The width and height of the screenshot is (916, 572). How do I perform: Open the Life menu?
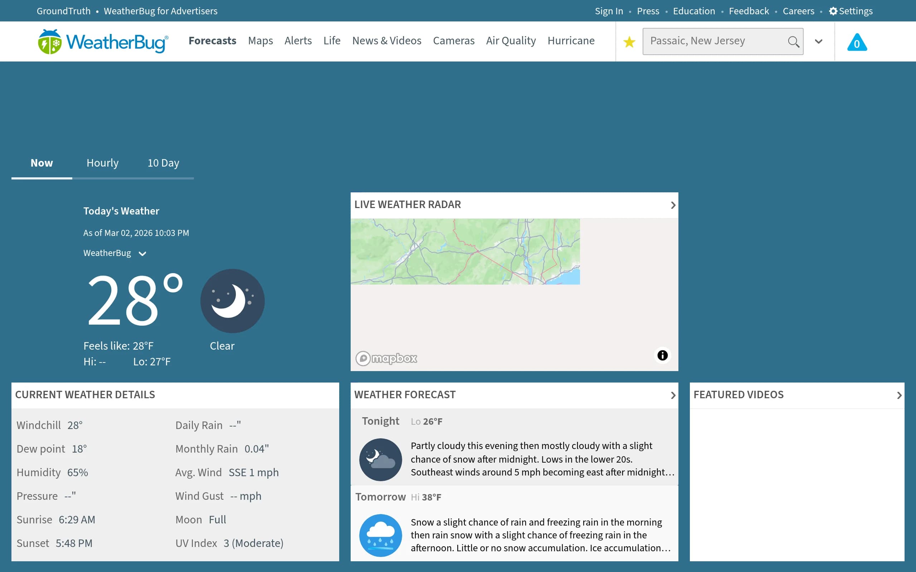(332, 40)
